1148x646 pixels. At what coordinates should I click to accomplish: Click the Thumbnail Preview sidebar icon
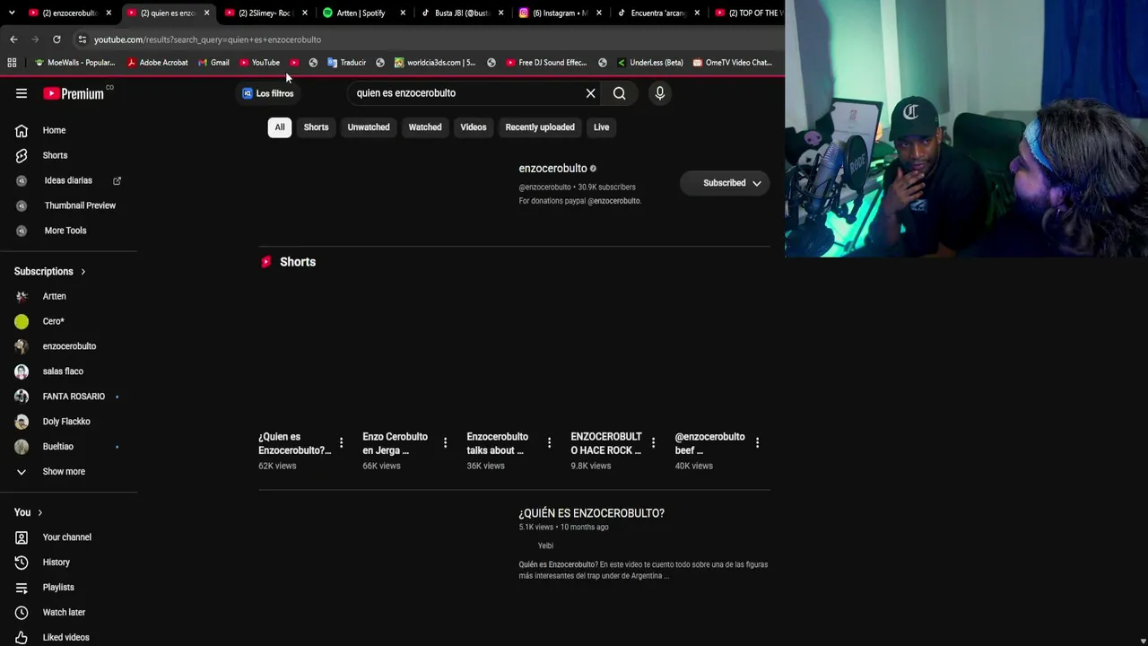(x=22, y=205)
